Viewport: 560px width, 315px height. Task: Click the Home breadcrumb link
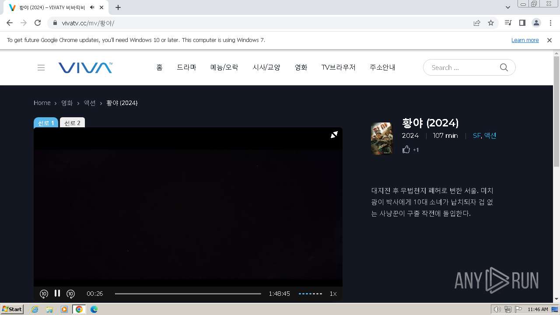[x=42, y=103]
